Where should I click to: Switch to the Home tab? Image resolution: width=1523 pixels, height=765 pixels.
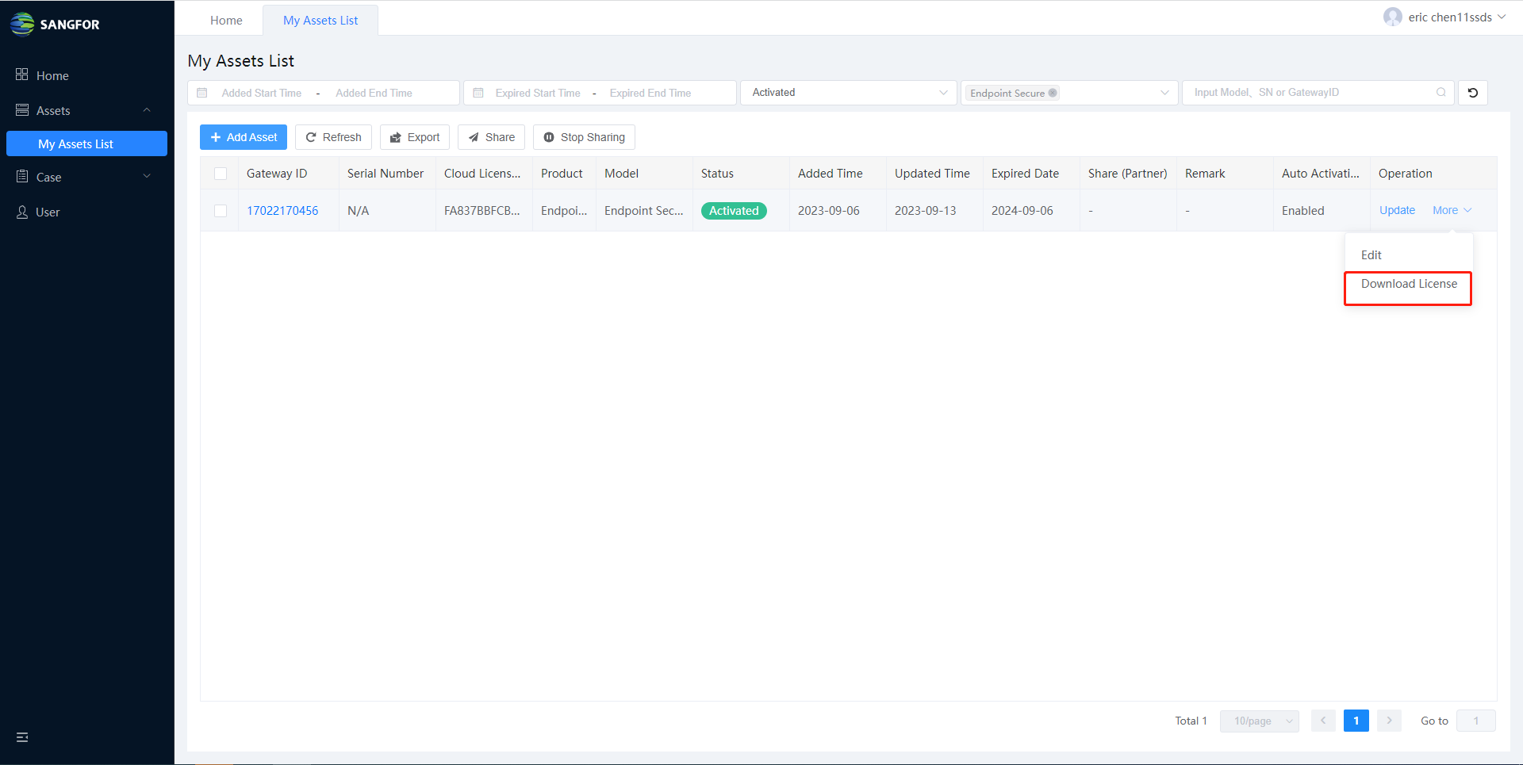[226, 21]
